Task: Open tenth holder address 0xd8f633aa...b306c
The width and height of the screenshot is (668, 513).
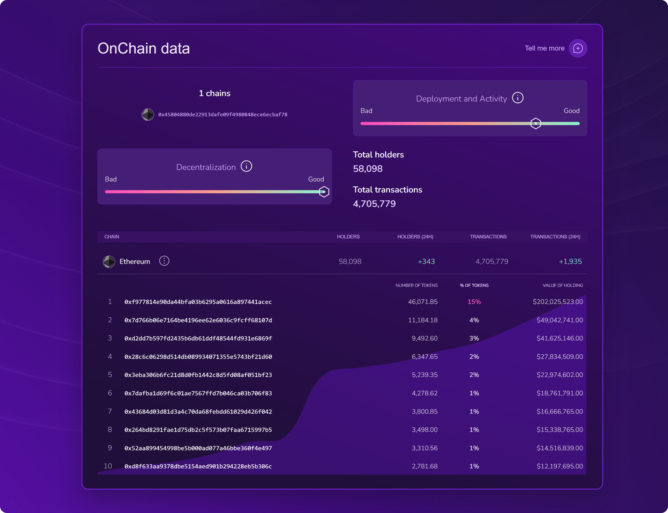Action: [x=198, y=466]
